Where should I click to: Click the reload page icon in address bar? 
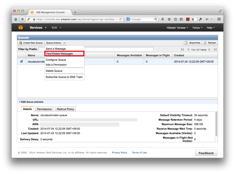120,19
